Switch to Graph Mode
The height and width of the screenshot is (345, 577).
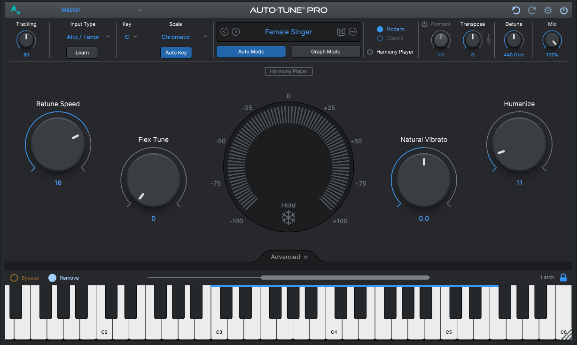(x=326, y=52)
